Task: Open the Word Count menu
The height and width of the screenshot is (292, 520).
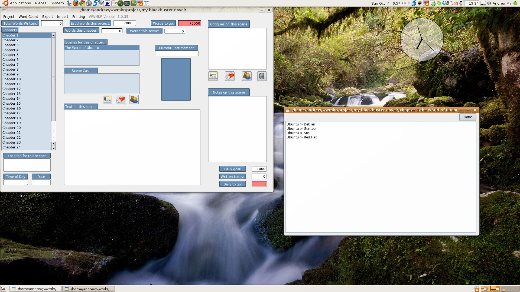Action: 28,16
